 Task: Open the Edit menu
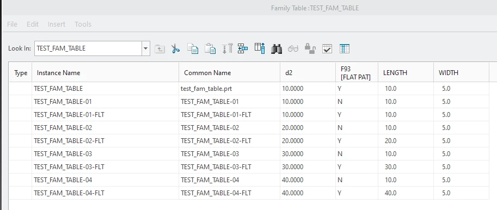pos(33,24)
